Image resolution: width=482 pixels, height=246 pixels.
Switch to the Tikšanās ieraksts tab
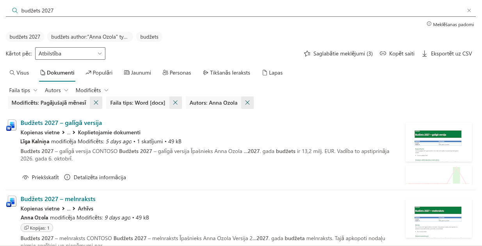[x=227, y=73]
